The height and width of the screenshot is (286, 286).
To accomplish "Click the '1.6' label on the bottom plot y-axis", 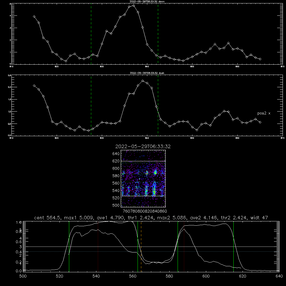I will coord(19,222).
